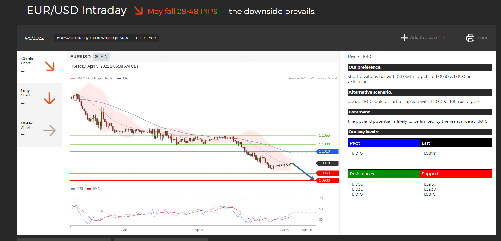Click the pink MA 20 legend swatch

tap(73, 78)
